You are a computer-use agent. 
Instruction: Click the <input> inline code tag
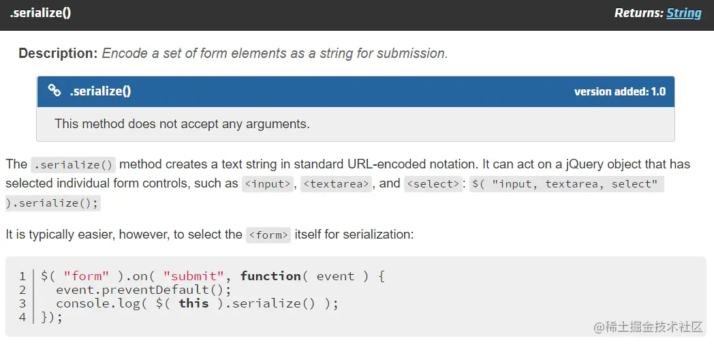click(268, 183)
